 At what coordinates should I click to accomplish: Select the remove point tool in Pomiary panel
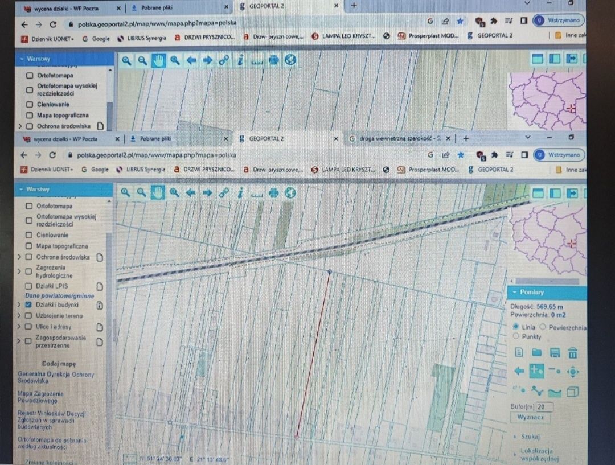coord(555,371)
